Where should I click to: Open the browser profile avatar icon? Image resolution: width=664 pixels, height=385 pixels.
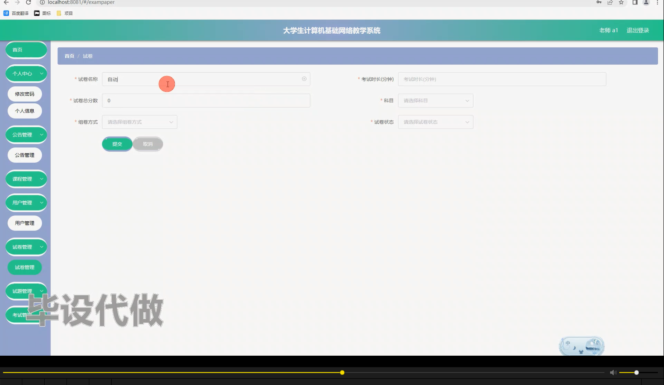(645, 3)
